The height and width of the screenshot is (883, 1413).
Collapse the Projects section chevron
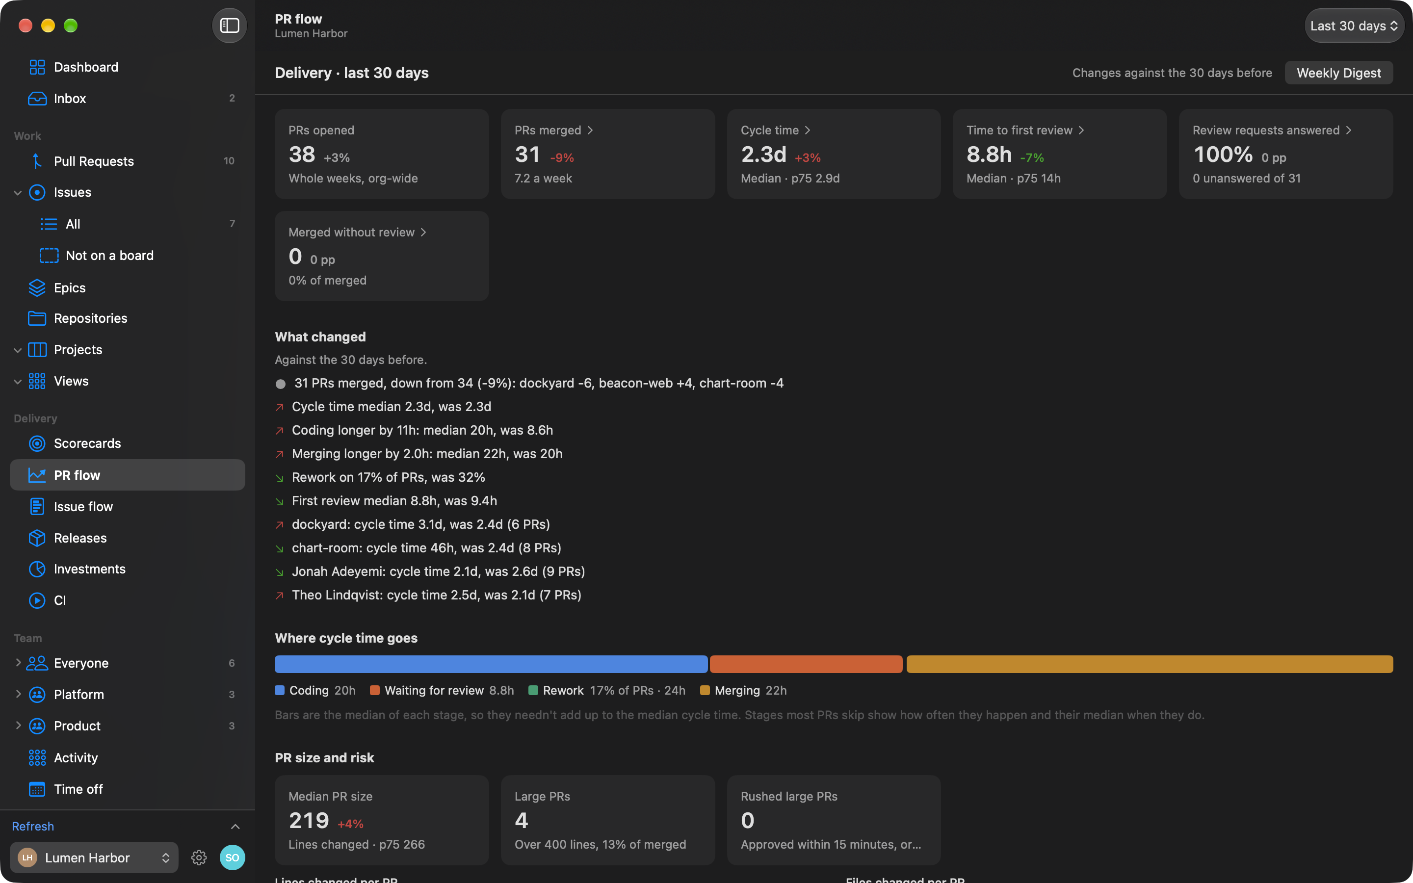pyautogui.click(x=18, y=350)
